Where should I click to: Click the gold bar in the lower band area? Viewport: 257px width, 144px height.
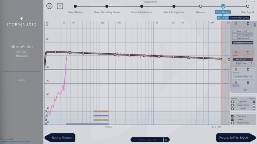click(101, 120)
